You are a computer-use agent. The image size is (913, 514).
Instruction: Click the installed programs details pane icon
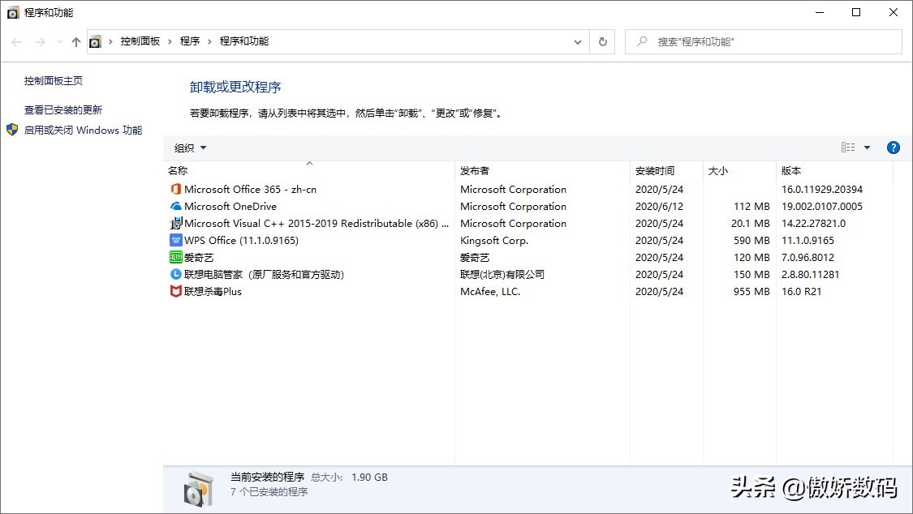coord(199,489)
